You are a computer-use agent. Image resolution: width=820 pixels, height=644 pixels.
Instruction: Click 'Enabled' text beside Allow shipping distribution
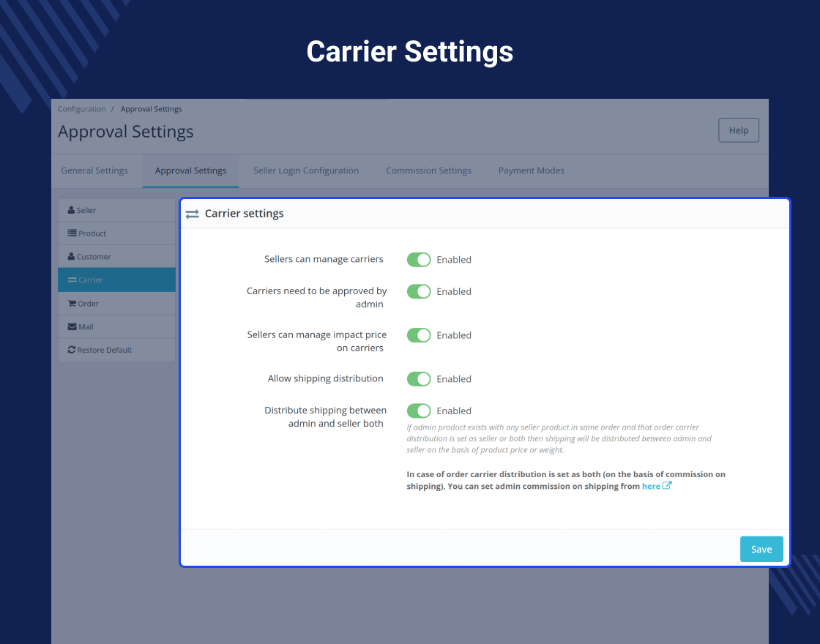tap(454, 379)
